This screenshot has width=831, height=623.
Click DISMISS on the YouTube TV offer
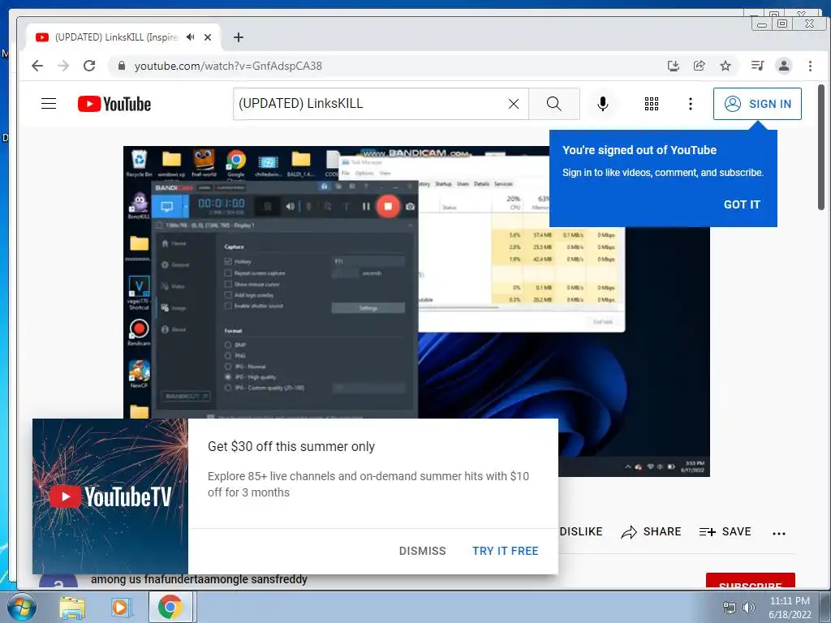(x=422, y=551)
